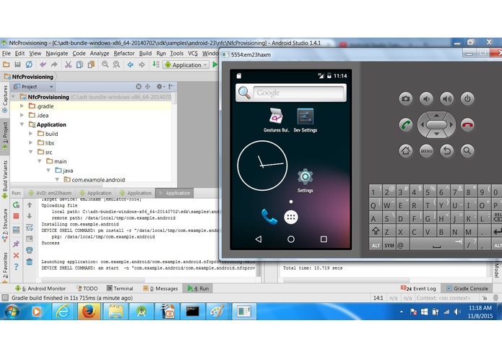Open Dev Settings app on emulator

(305, 120)
